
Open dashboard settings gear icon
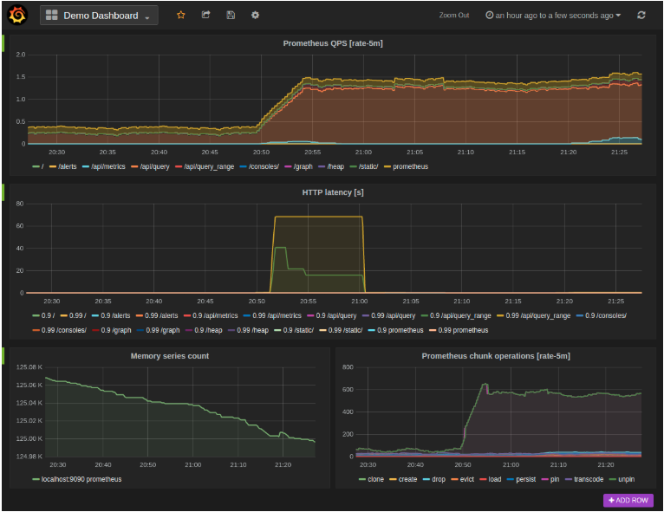coord(255,16)
